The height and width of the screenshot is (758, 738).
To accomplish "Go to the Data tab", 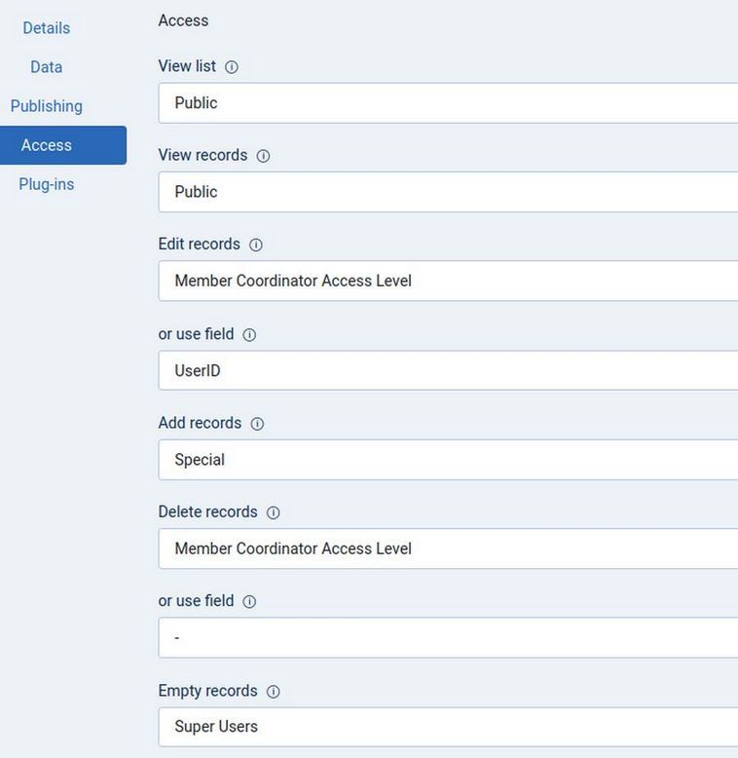I will pos(47,67).
